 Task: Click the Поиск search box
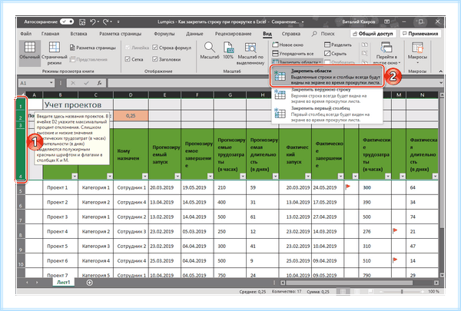click(323, 34)
